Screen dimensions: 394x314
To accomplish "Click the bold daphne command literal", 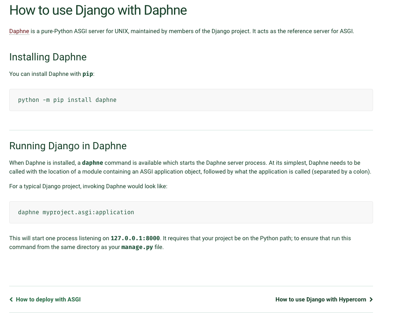I will point(93,163).
